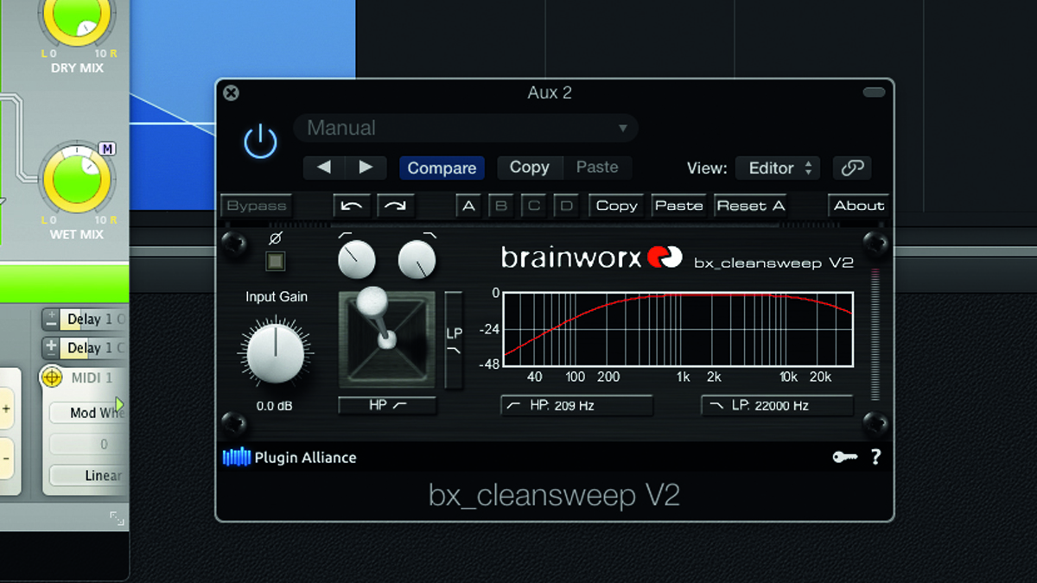
Task: Click the key license icon
Action: point(844,458)
